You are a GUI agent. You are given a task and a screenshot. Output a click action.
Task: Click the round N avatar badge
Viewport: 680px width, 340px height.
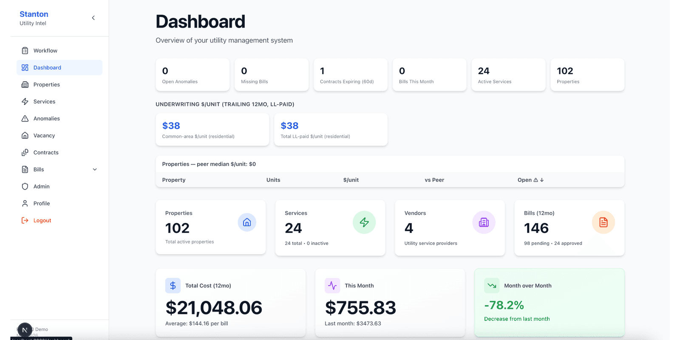25,330
